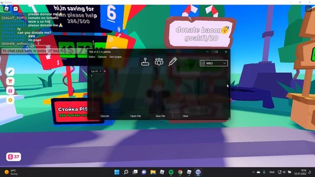Click chat message 'can you donate me?'

(x=34, y=32)
